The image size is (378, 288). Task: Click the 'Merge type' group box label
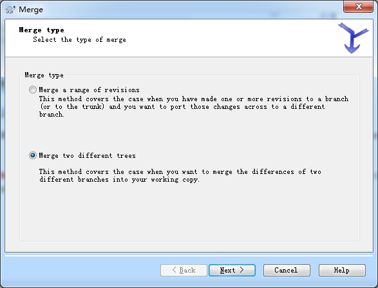(44, 75)
